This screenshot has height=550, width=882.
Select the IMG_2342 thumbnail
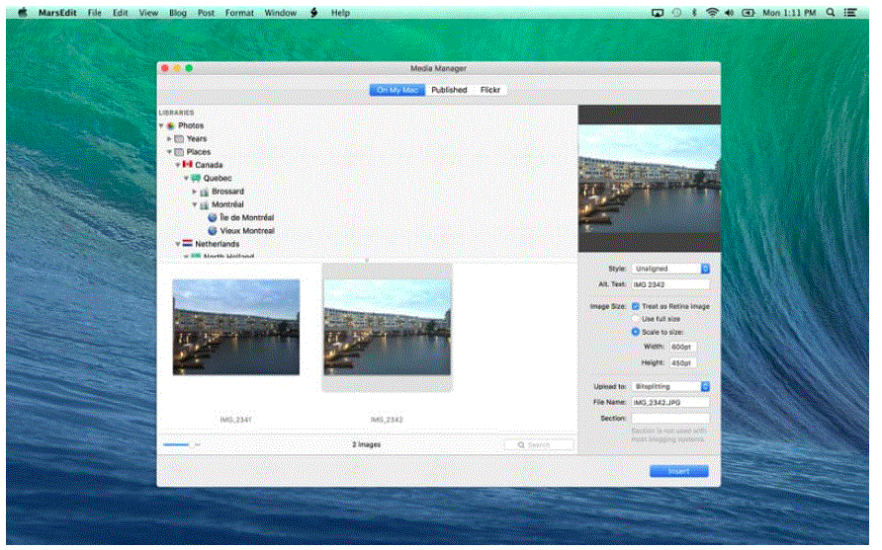pyautogui.click(x=387, y=327)
